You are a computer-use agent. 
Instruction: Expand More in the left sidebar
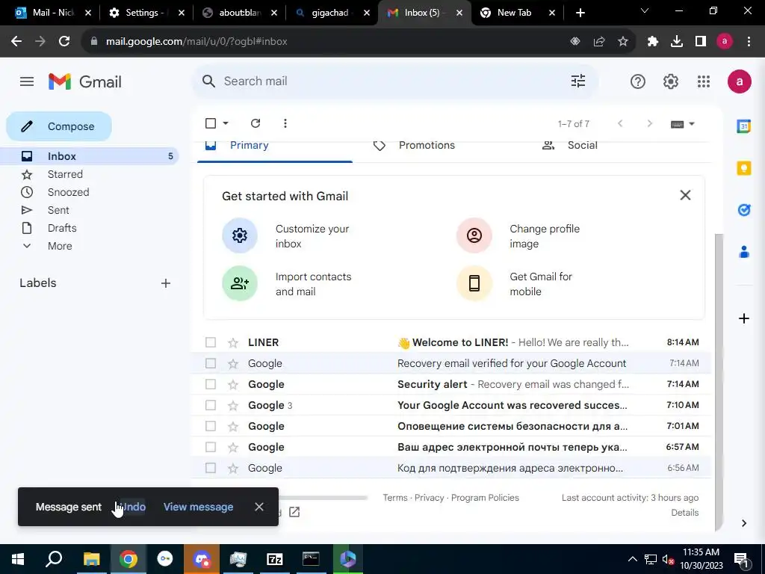click(60, 246)
